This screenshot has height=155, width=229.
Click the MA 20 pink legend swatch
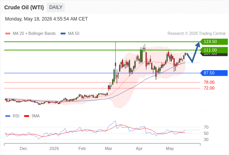[8, 34]
